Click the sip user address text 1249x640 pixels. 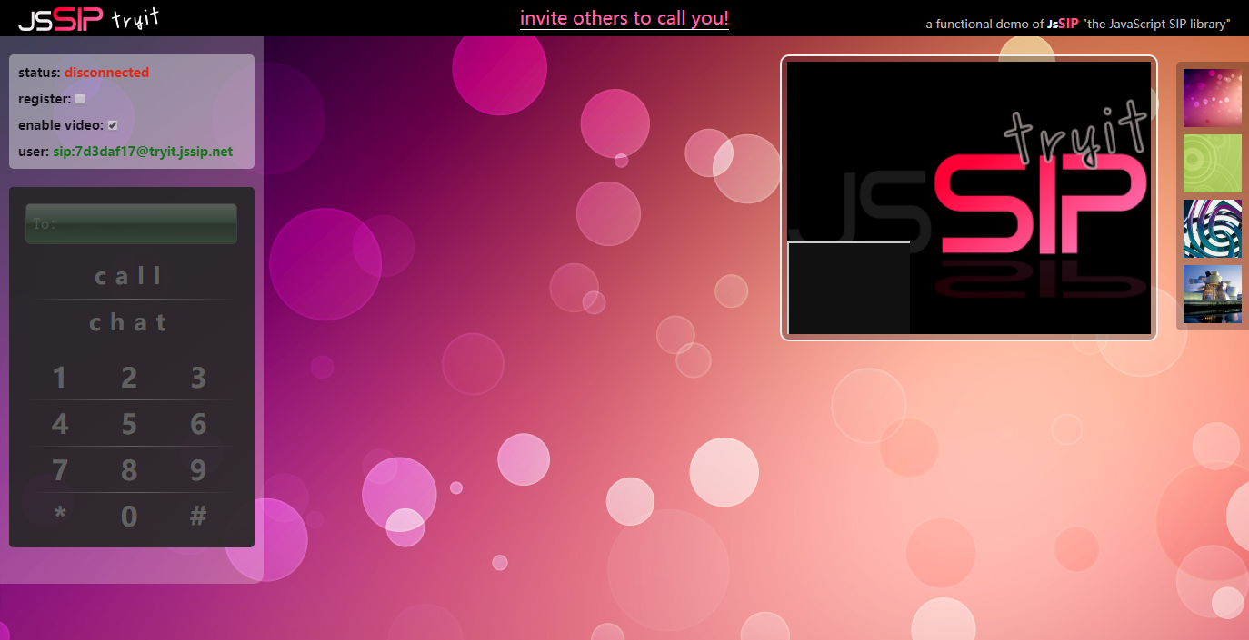pos(143,152)
